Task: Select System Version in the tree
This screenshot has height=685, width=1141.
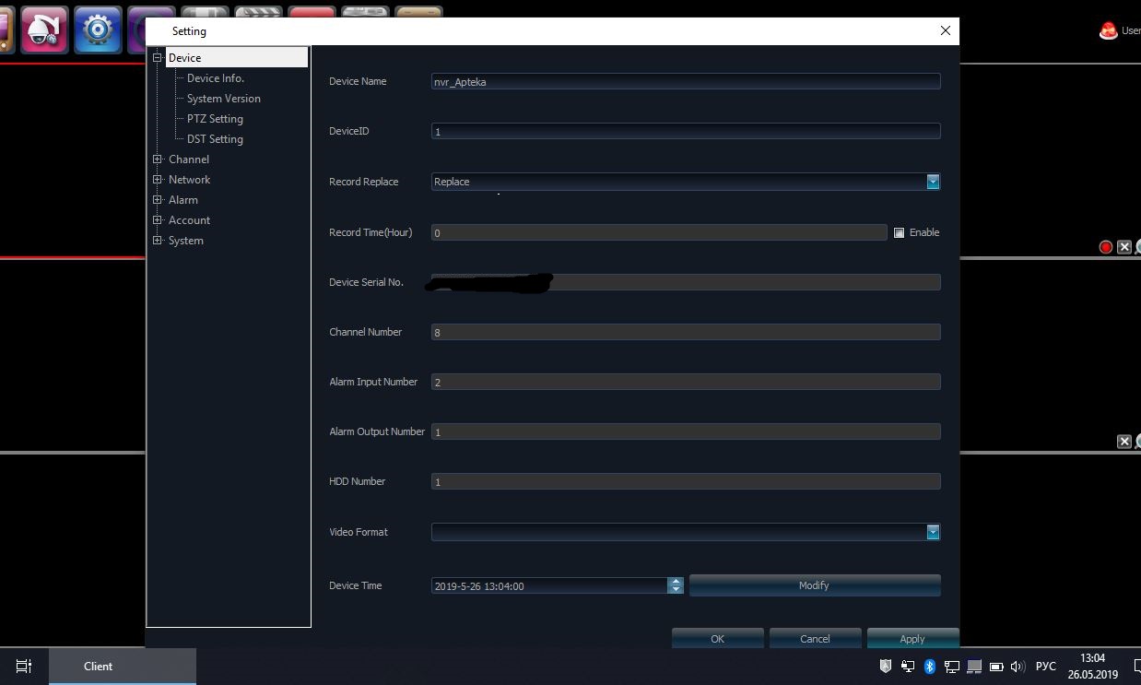Action: click(223, 99)
